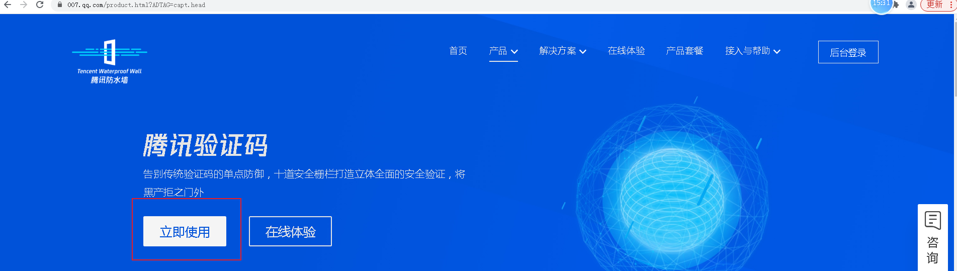Reload the page with the refresh icon

point(40,5)
